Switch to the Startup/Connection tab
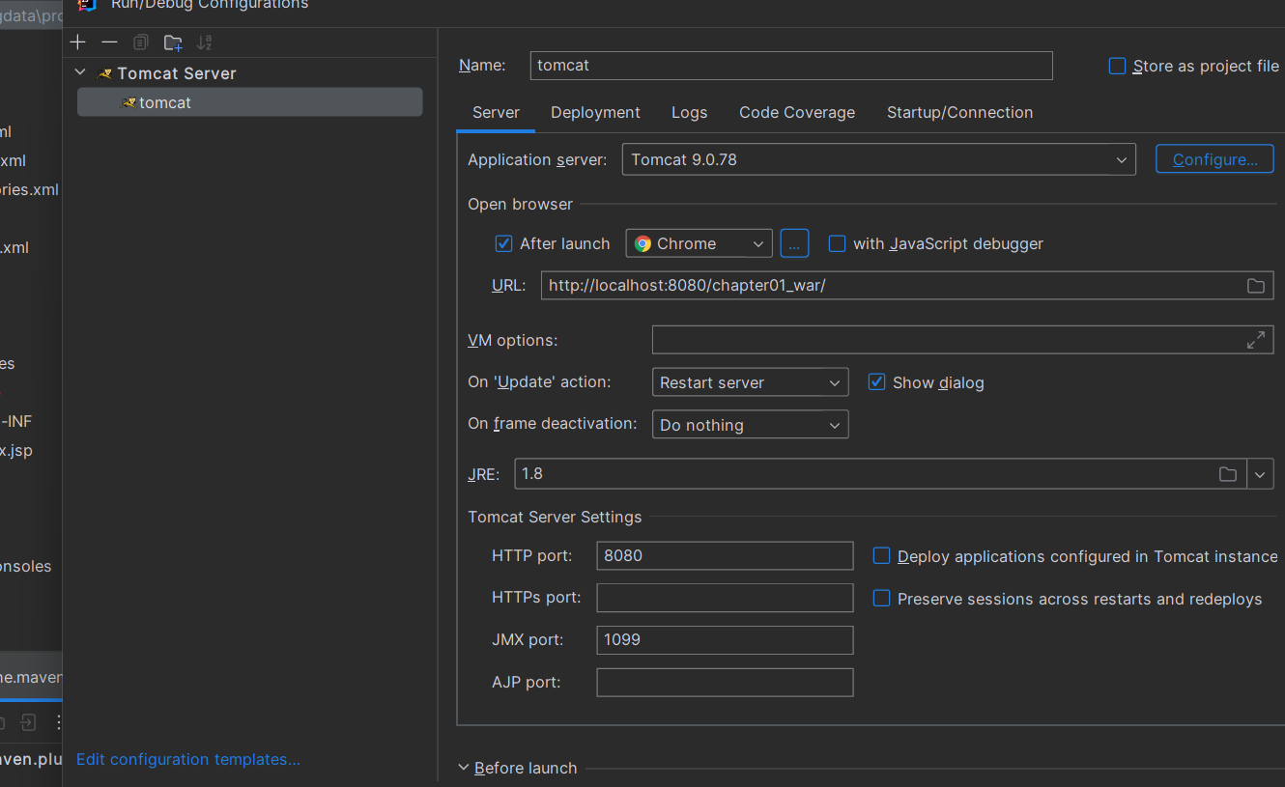 click(960, 113)
